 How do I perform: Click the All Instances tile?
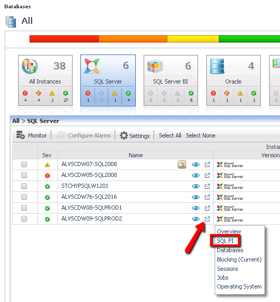click(x=45, y=80)
